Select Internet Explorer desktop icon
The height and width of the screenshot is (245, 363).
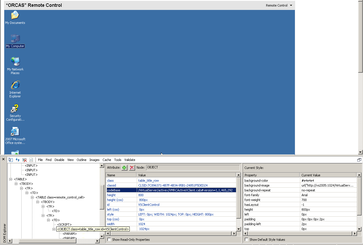pyautogui.click(x=15, y=89)
